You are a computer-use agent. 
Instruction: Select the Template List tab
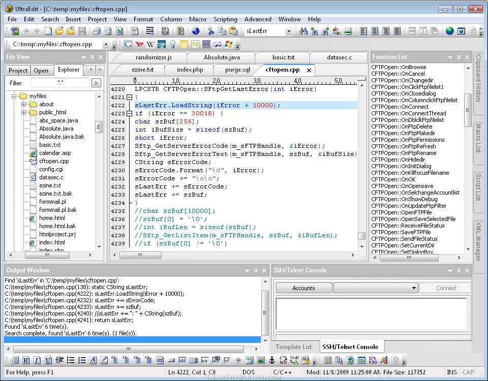(x=293, y=347)
